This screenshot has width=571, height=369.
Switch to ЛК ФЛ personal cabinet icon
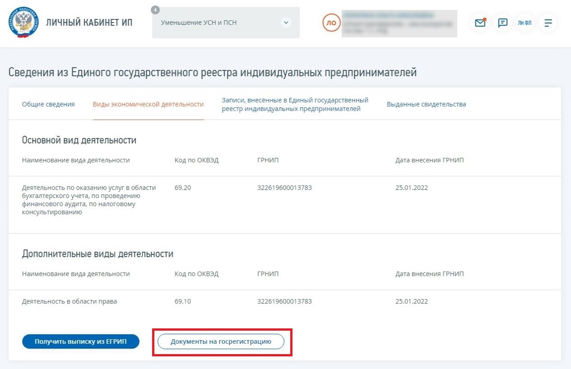coord(525,23)
